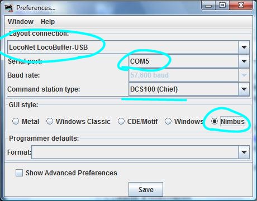Open the Window menu
The image size is (257, 201).
coord(21,22)
